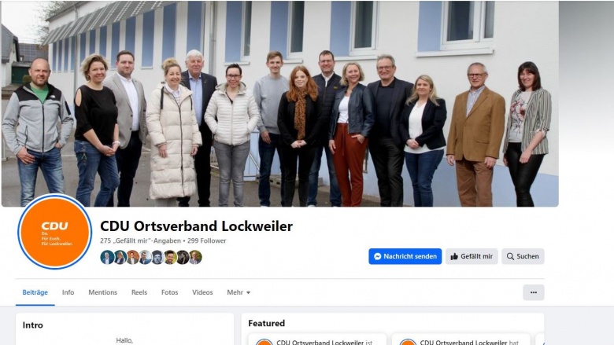Click the 299 Follower link
Viewport: 614px width, 345px height.
coord(207,240)
